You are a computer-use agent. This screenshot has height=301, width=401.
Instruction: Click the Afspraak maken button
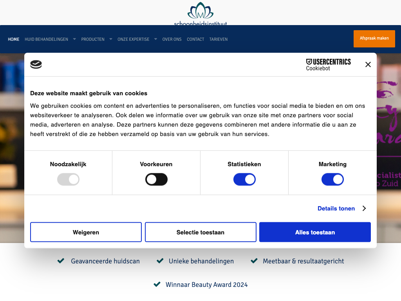tap(374, 39)
